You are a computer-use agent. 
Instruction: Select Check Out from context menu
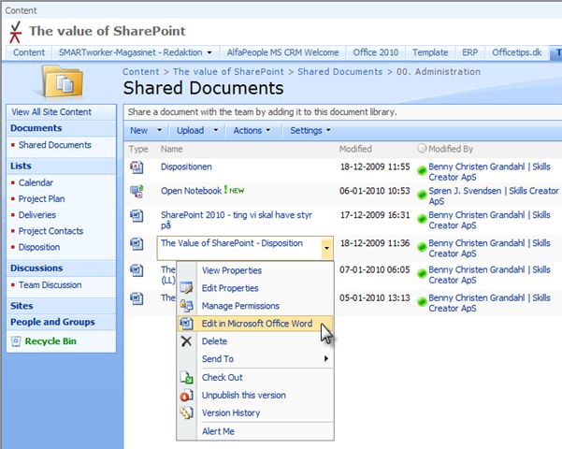[x=223, y=377]
